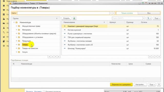Open the sales bag icon in main sidebar

[4, 6]
